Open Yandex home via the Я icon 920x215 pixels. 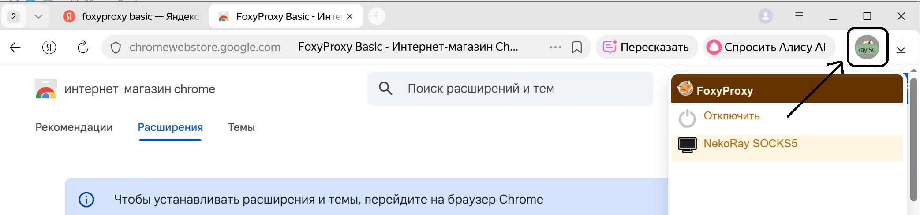pyautogui.click(x=49, y=47)
